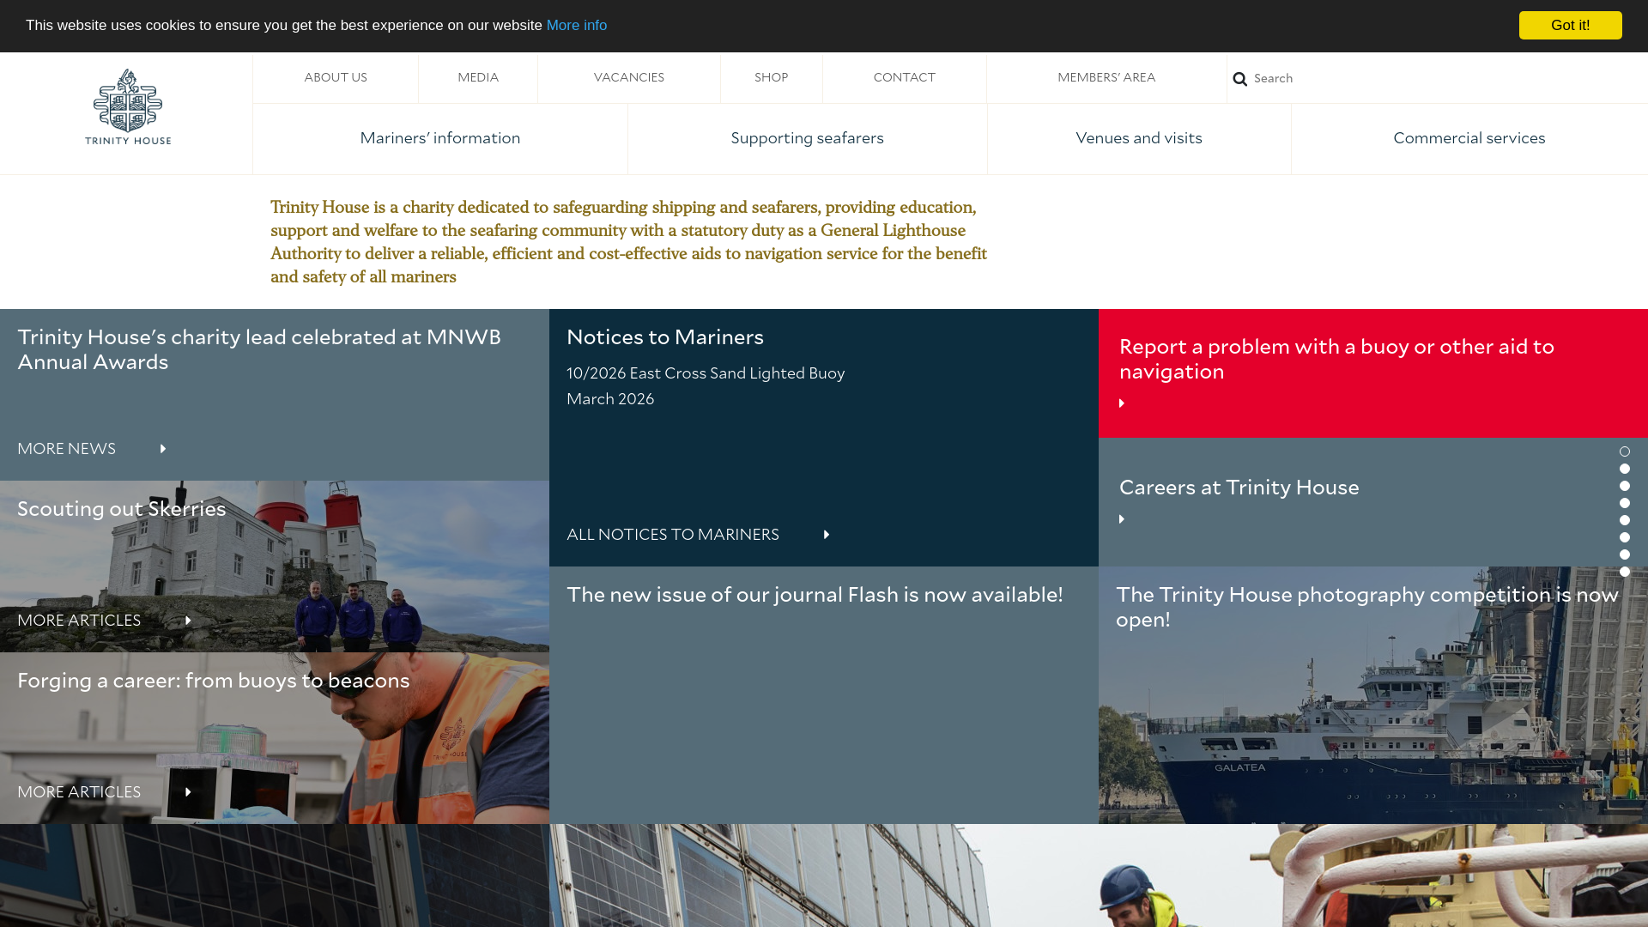Click arrow under Report a problem heading
The image size is (1648, 927).
tap(1122, 403)
